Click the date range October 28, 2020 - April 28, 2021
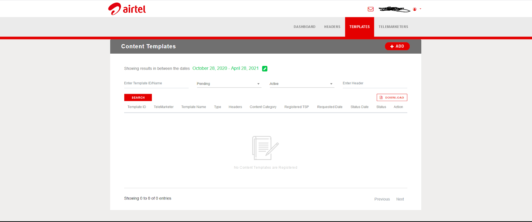Viewport: 532px width, 222px height. click(225, 68)
